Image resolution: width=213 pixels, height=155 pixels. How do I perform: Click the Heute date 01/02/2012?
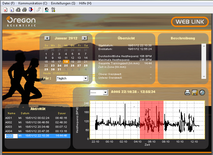60,73
